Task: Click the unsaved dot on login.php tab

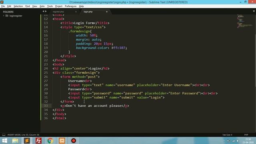Action: tap(107, 12)
